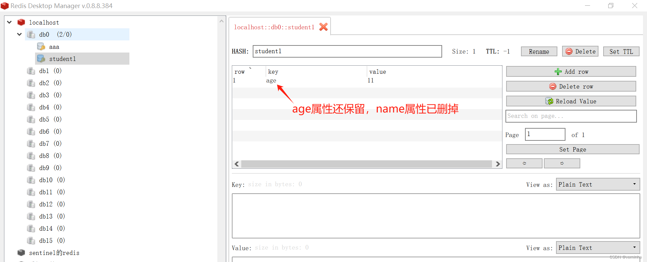Open the student1 key in tree
Screen dimensions: 647x262
pyautogui.click(x=62, y=59)
